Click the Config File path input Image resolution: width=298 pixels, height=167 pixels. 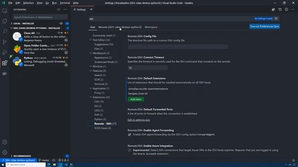point(178,46)
